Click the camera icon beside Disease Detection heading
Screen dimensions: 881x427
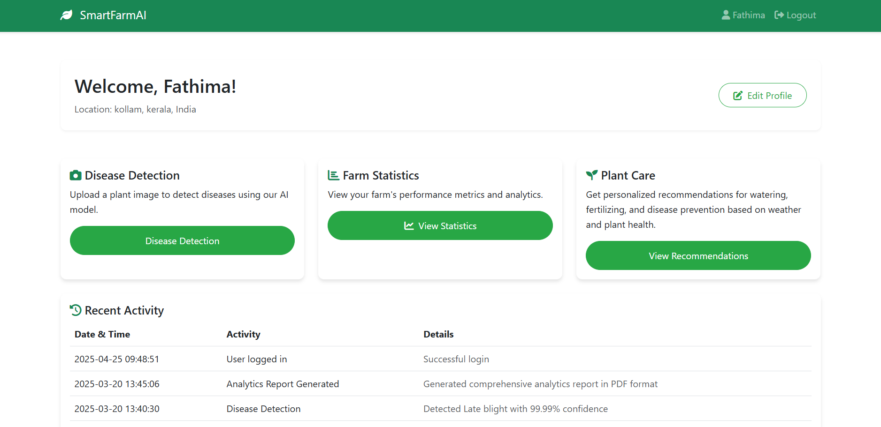tap(76, 176)
